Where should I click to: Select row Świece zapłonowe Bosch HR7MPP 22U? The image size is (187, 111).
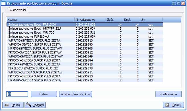(85, 29)
